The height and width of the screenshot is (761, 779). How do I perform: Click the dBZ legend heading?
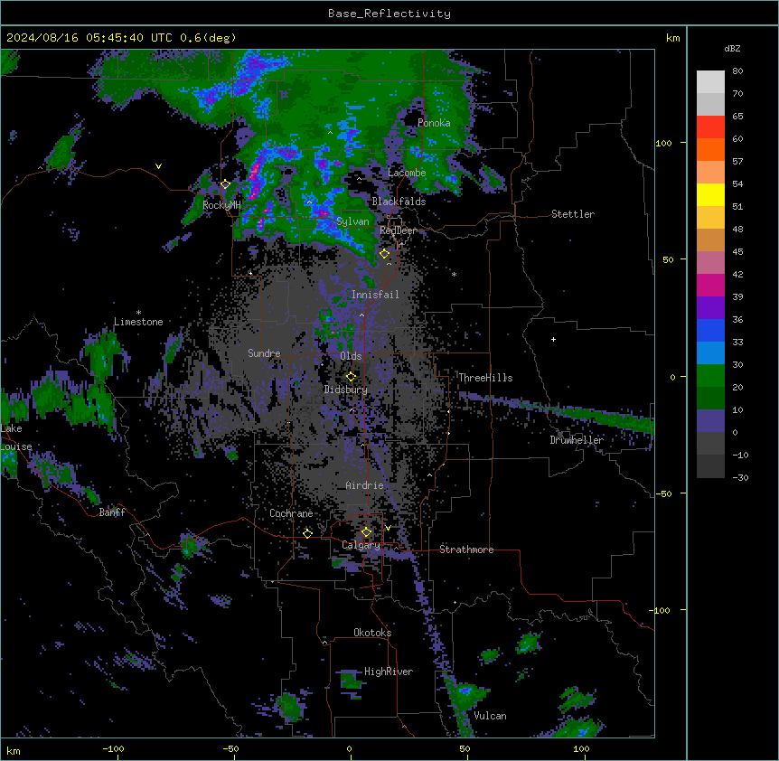(x=732, y=49)
